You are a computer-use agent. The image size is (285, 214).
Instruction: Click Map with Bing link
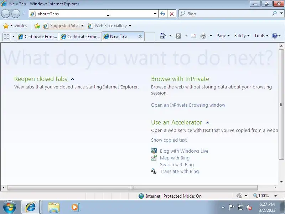tap(175, 158)
